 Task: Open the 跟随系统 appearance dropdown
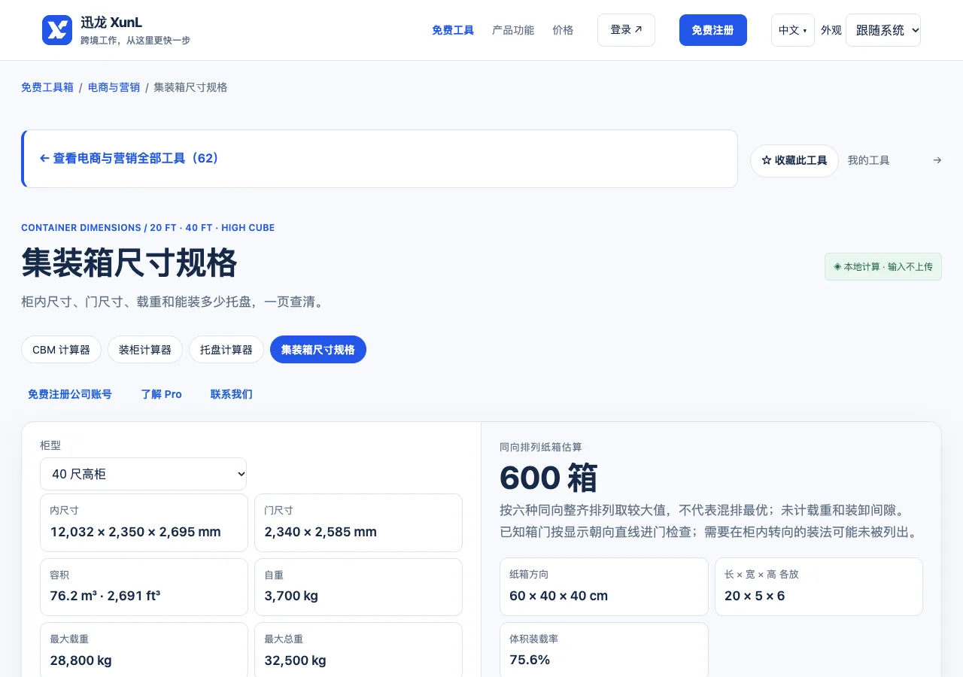click(883, 30)
